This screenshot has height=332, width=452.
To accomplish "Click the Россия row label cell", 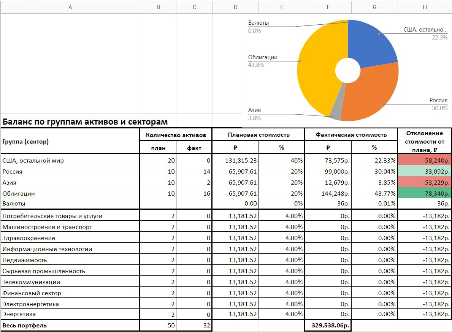I will [70, 171].
